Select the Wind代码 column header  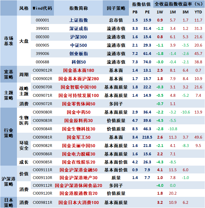42,8
